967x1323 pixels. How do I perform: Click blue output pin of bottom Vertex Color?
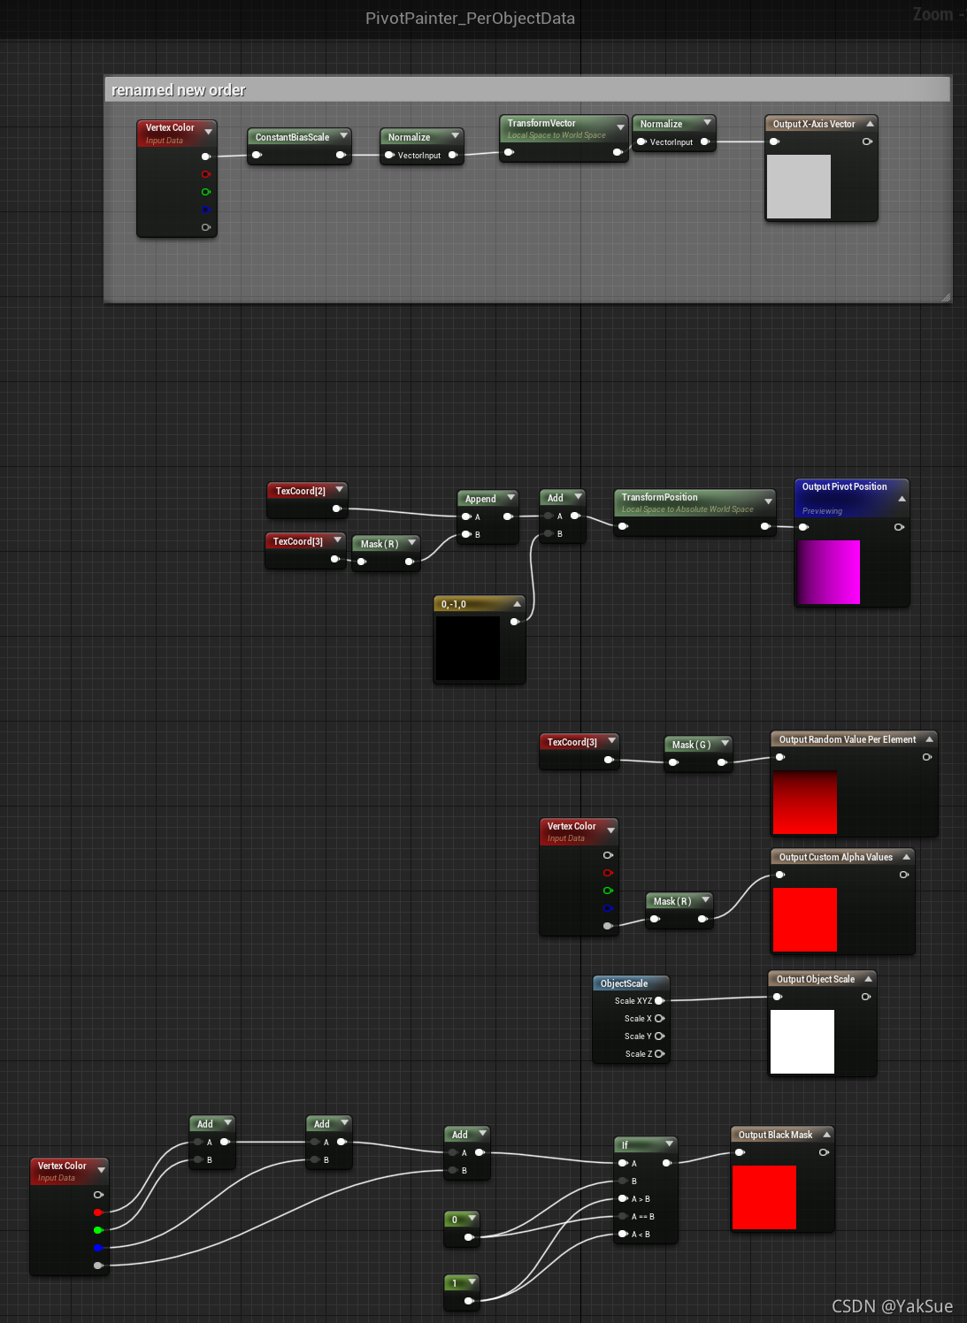[x=98, y=1248]
